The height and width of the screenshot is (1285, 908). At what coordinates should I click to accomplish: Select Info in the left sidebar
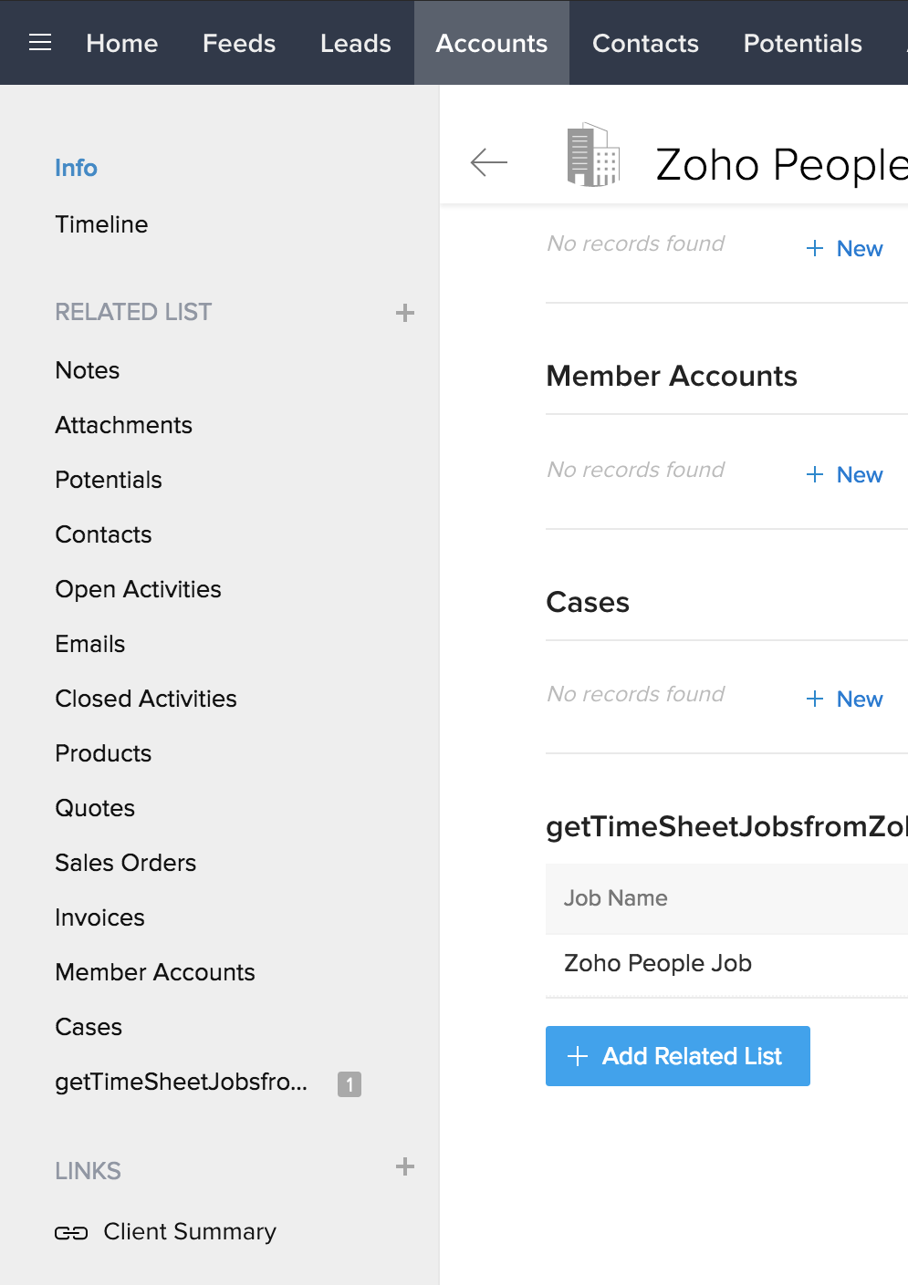point(76,168)
